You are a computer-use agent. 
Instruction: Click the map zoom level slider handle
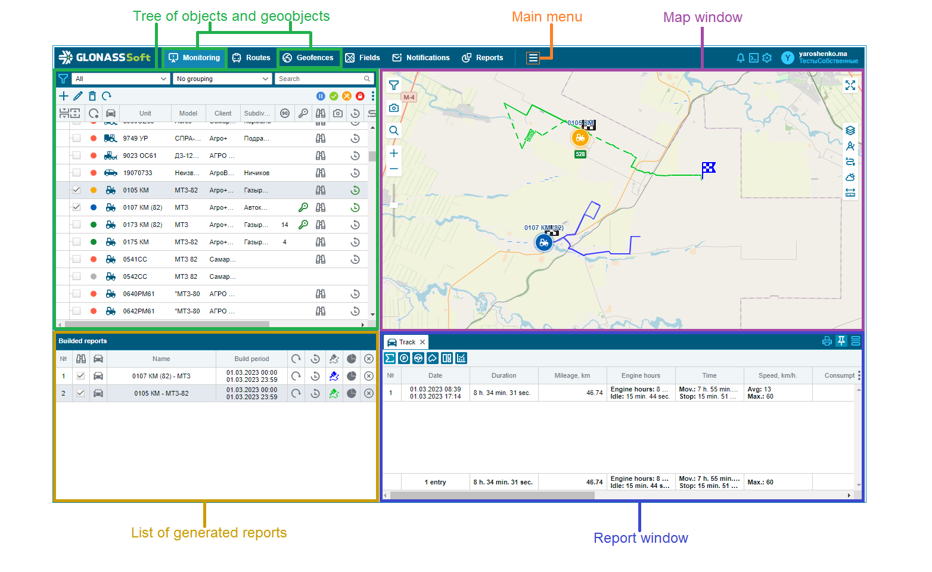coord(394,205)
